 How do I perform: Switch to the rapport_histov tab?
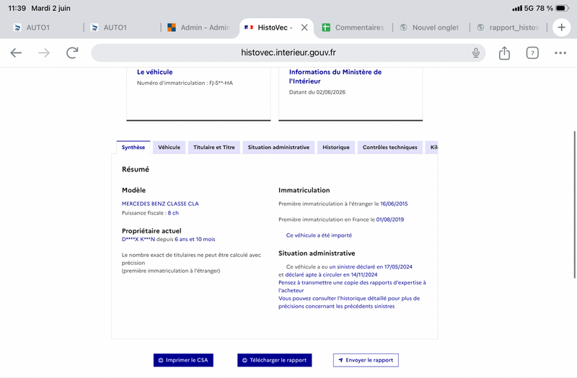[508, 27]
